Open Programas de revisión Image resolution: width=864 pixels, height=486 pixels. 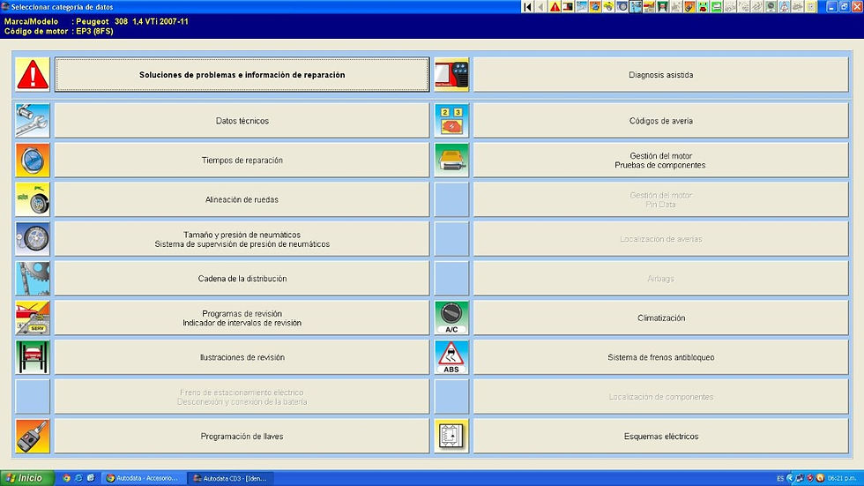pyautogui.click(x=242, y=318)
